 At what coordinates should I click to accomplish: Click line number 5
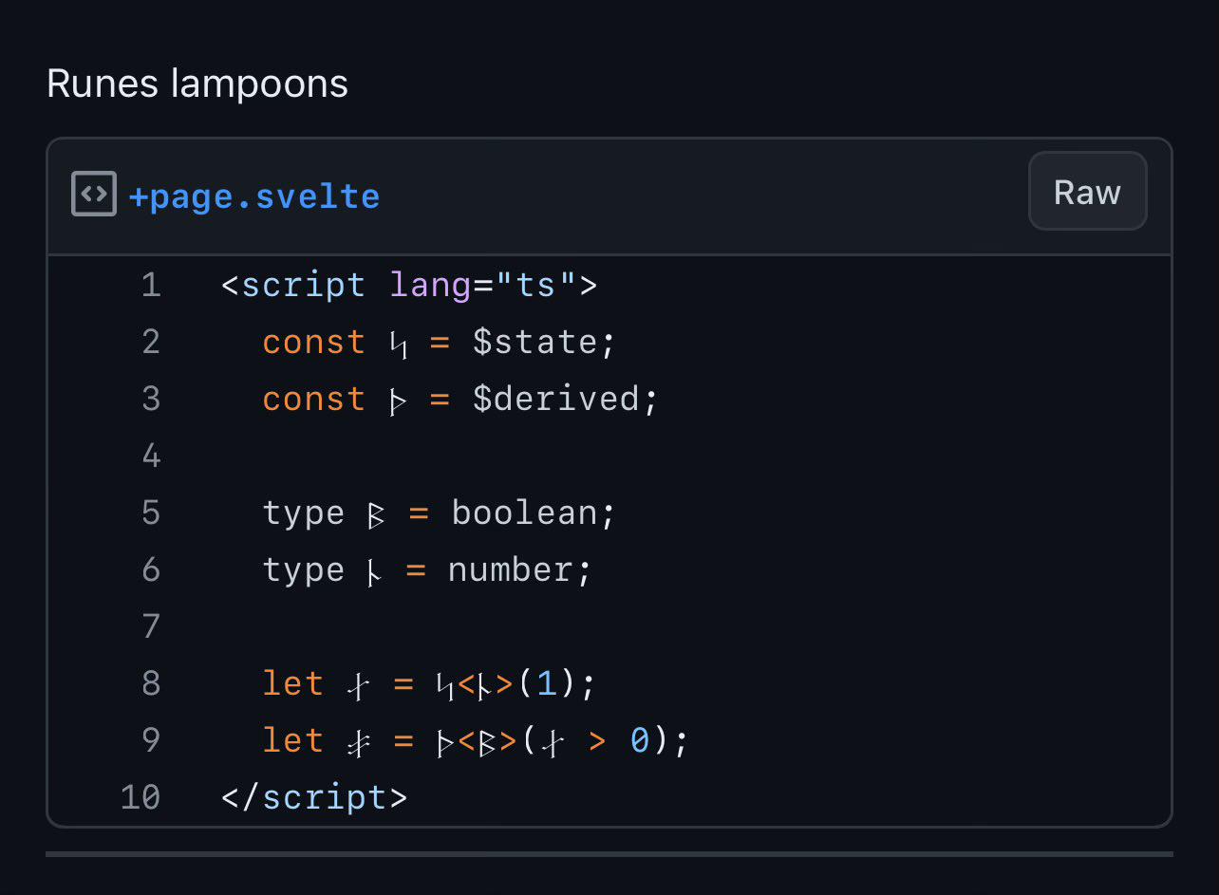151,513
